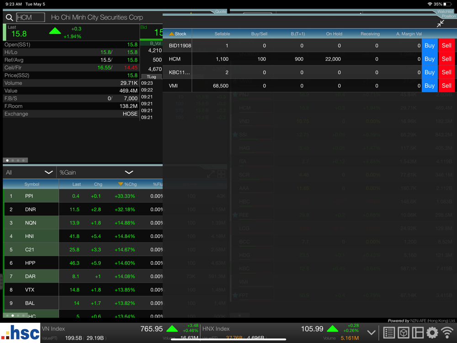Screen dimensions: 457x343
Task: Buy the BID11908 position
Action: coord(430,45)
